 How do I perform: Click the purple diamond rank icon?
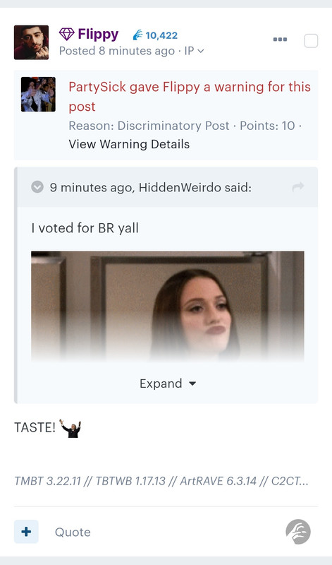[66, 34]
